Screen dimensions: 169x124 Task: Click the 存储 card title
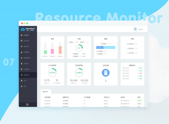tap(79, 39)
